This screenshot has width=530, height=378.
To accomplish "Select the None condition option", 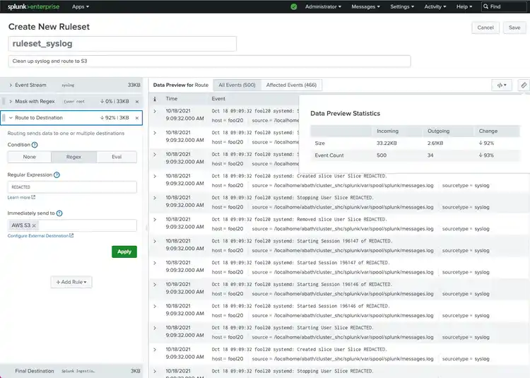I will pos(29,157).
